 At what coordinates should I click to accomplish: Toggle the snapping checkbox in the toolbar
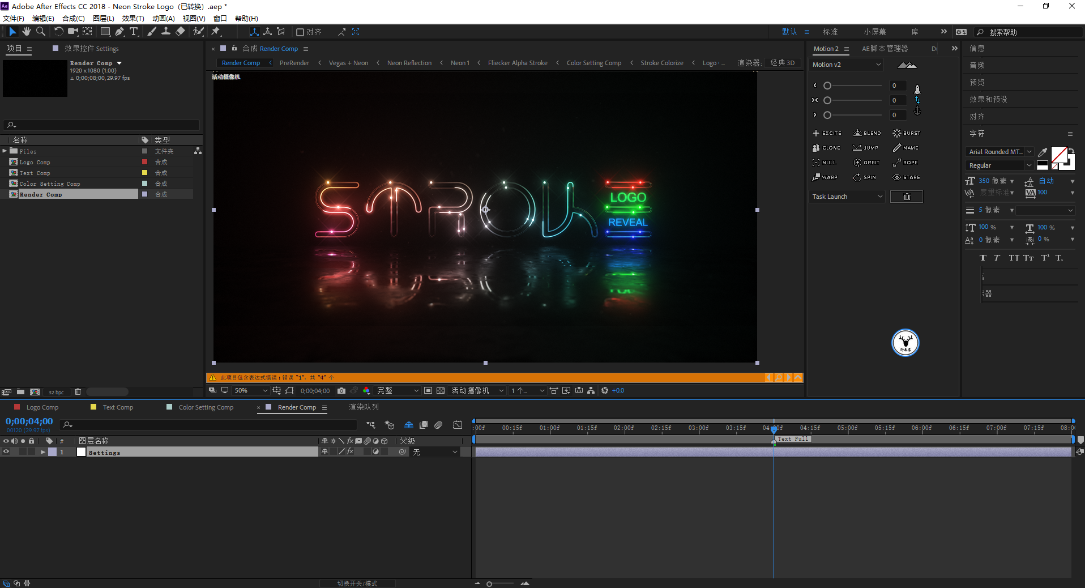click(x=301, y=32)
